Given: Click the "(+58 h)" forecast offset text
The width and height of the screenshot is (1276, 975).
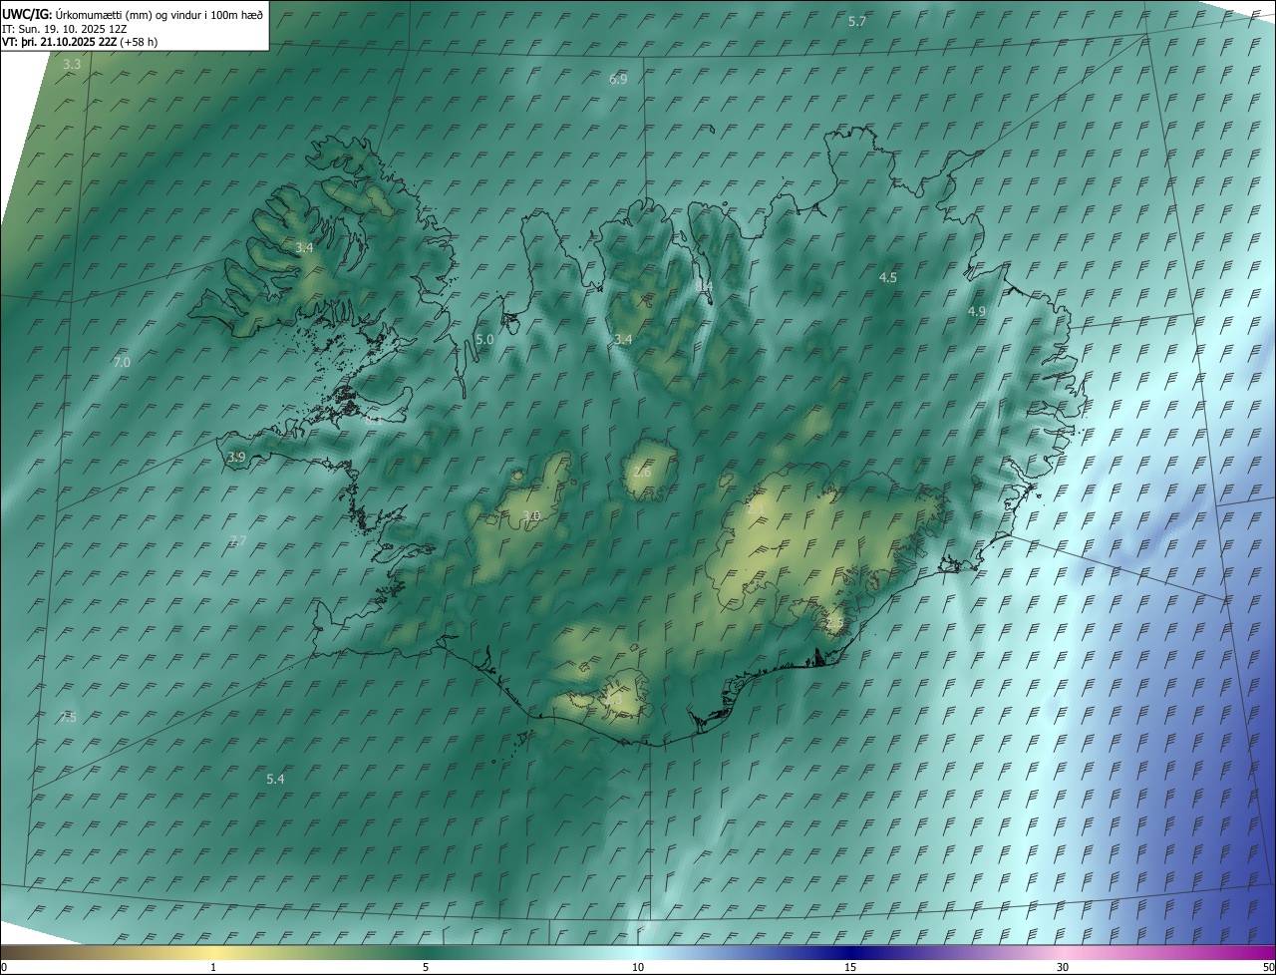Looking at the screenshot, I should 139,42.
